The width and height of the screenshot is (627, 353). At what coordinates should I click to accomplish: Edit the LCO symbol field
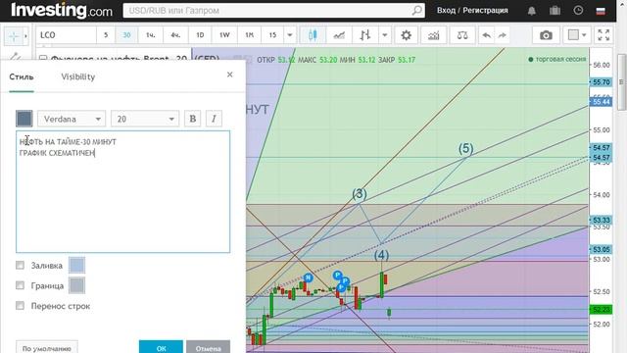click(67, 35)
